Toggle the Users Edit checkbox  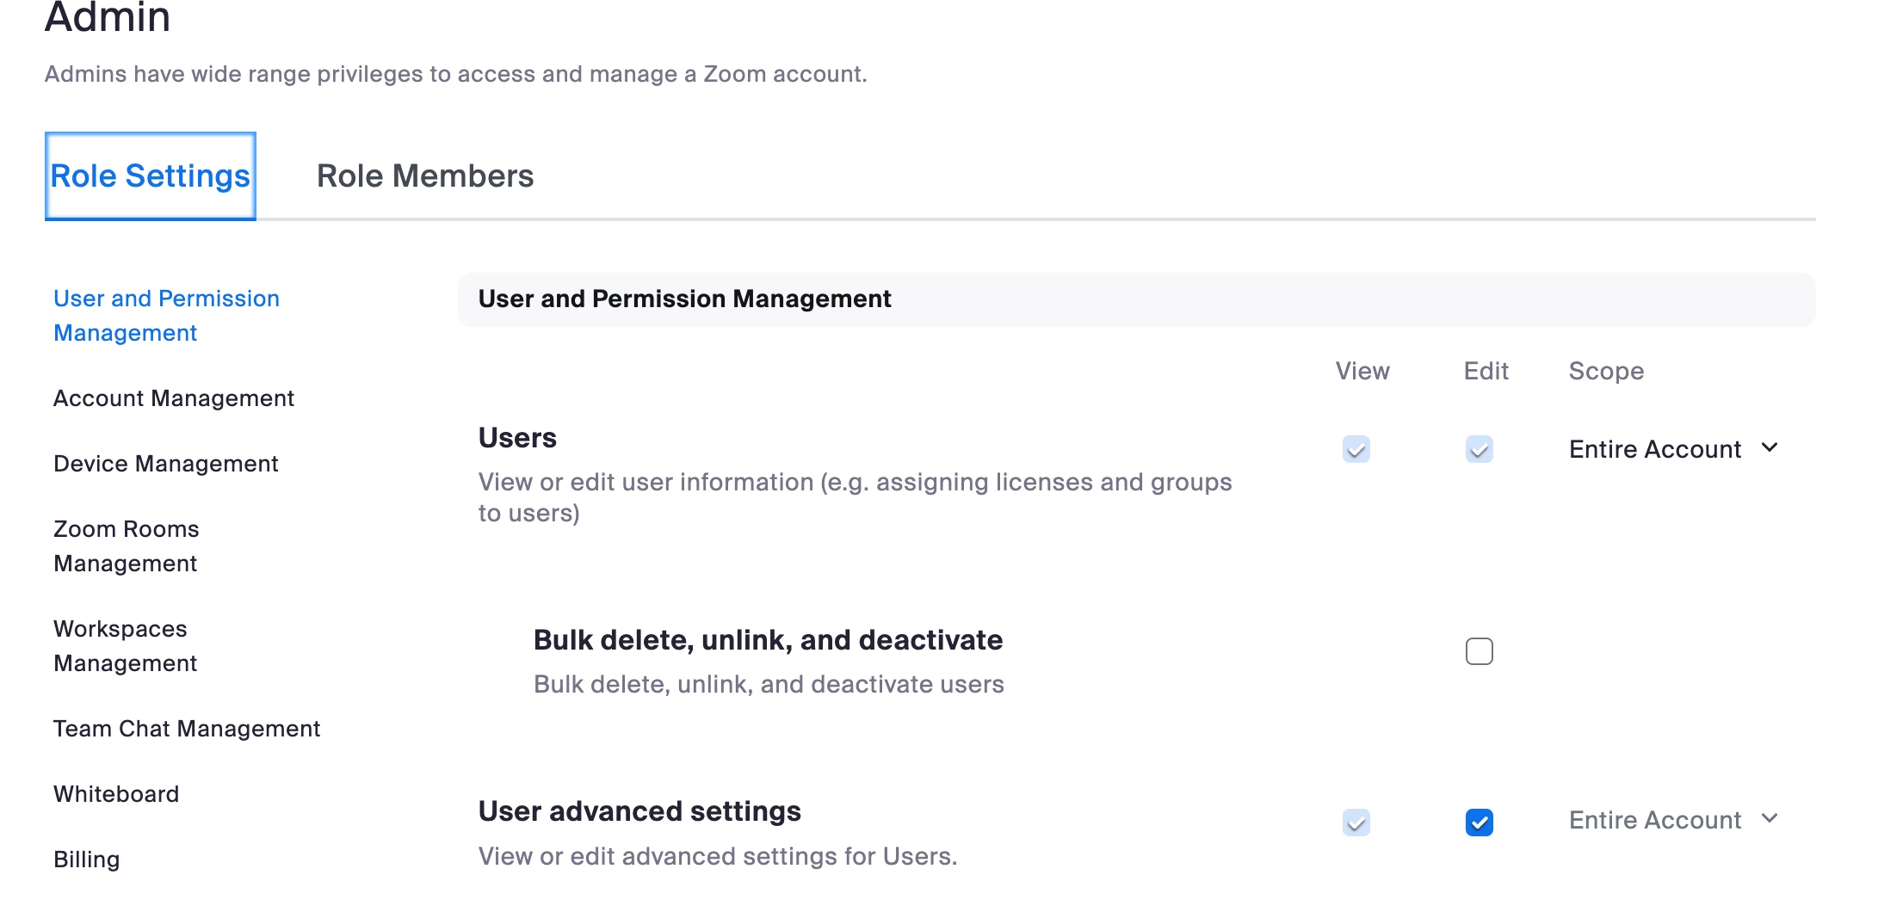point(1480,449)
